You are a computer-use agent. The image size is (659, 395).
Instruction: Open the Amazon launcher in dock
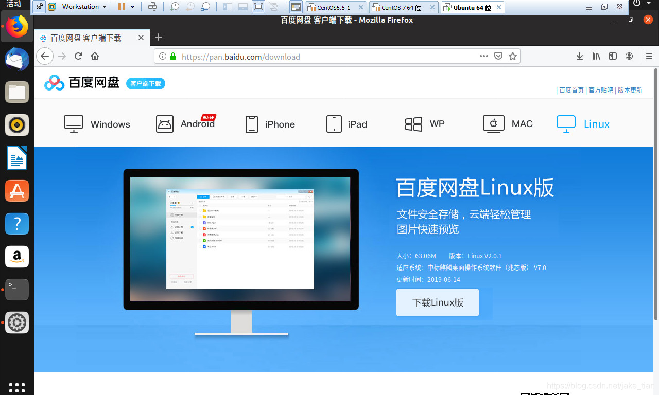(x=17, y=257)
